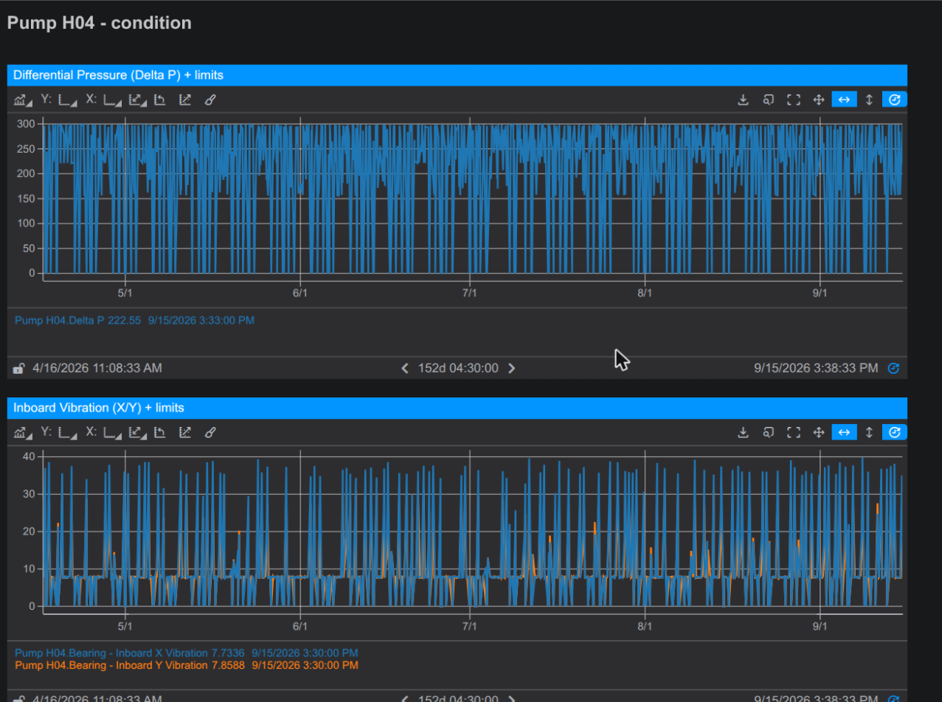This screenshot has width=942, height=702.
Task: Click Delta P end time 9/15/2026 3:38:33 PM
Action: (x=817, y=368)
